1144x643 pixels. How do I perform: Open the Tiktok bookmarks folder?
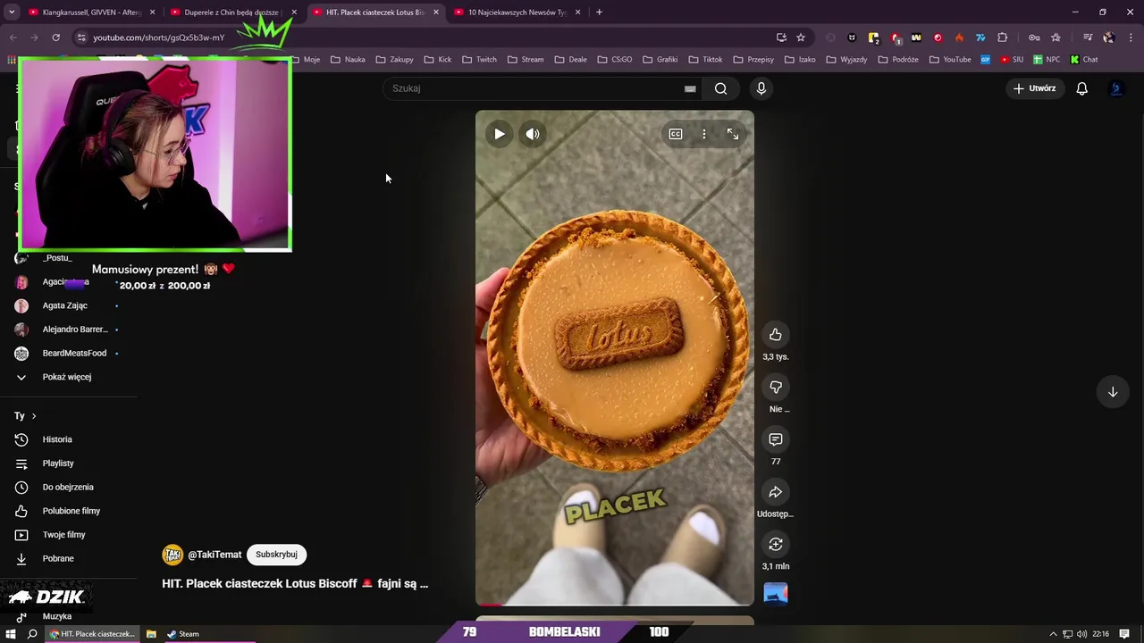click(706, 60)
